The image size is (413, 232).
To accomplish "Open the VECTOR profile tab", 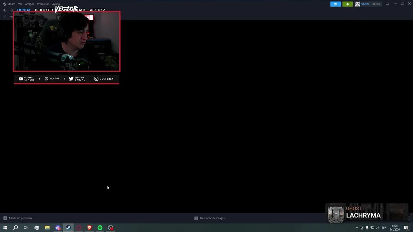I will [x=97, y=10].
